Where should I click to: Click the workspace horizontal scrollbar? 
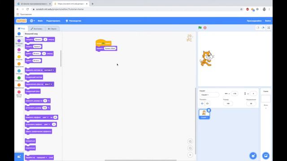(140, 160)
